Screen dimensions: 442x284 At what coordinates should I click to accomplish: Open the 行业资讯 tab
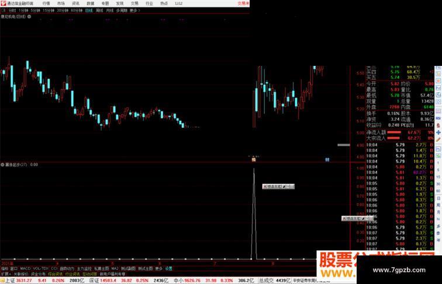point(72,274)
